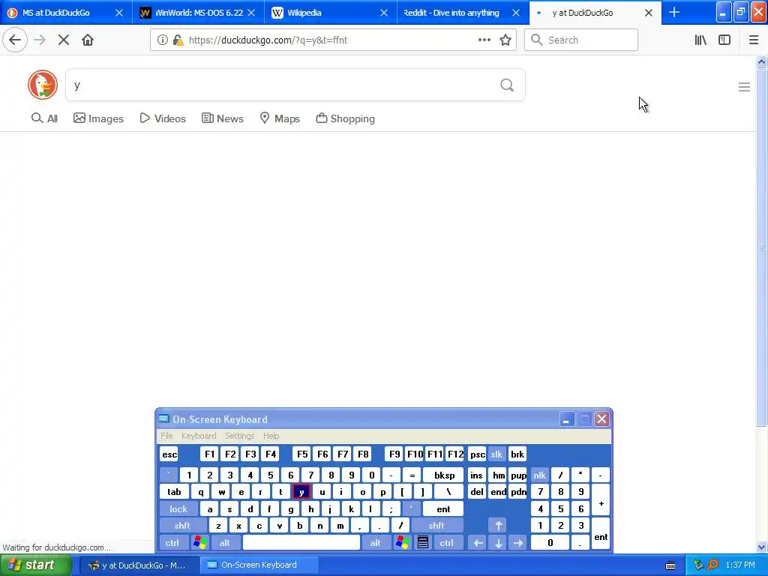
Task: Show site information for duckduckgo.com
Action: point(162,40)
